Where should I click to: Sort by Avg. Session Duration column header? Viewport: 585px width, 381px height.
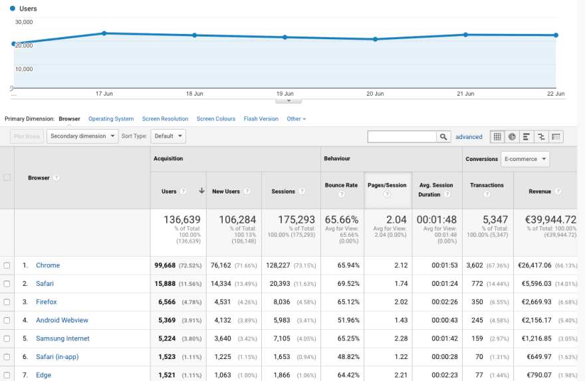click(436, 190)
